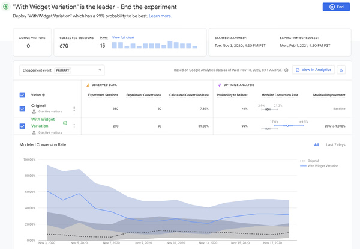This screenshot has height=249, width=360.
Task: Click the 7.89% conversion rate cell
Action: (204, 109)
